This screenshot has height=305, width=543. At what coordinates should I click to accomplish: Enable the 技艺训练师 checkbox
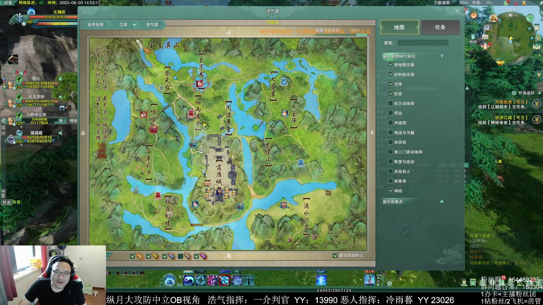coord(391,103)
